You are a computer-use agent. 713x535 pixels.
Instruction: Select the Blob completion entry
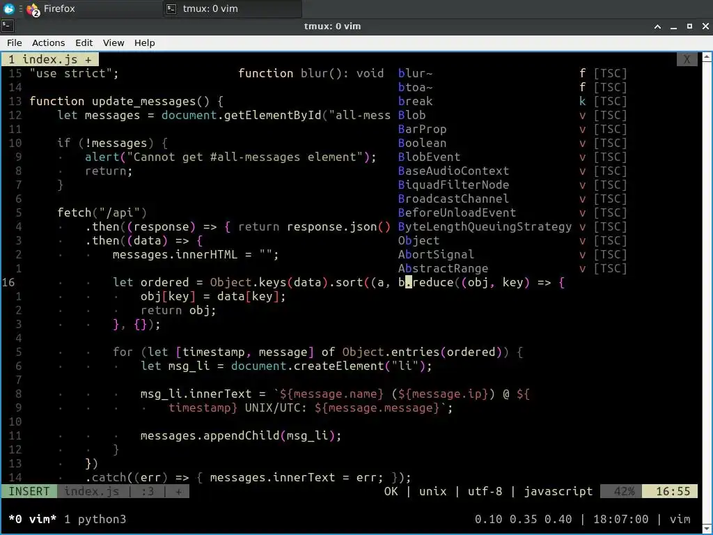click(x=512, y=115)
